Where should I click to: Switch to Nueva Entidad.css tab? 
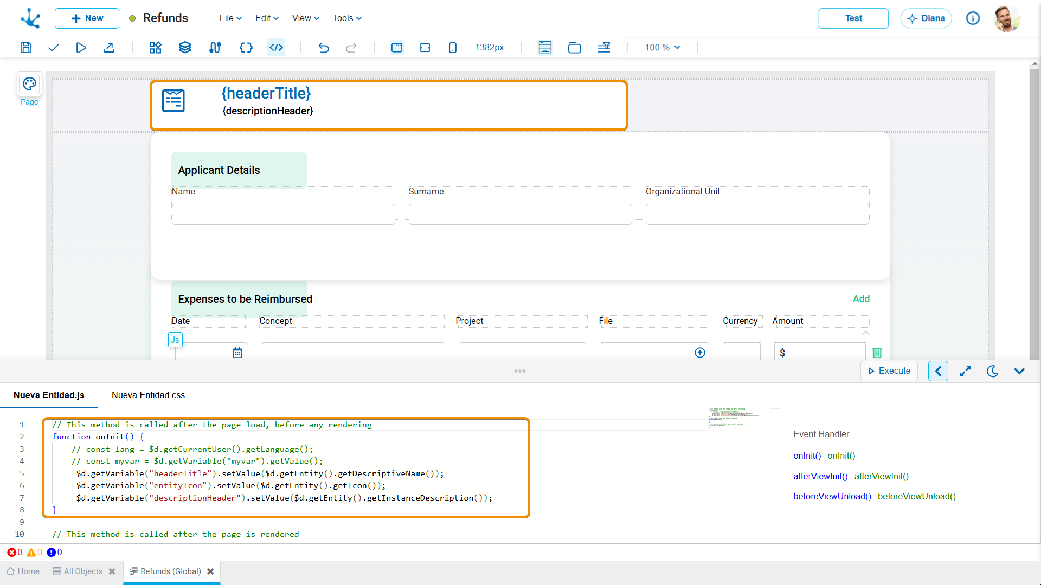tap(148, 395)
